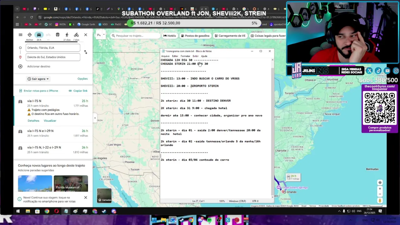This screenshot has width=400, height=225.
Task: Filter by Coisas legais para fazer chip
Action: [268, 36]
